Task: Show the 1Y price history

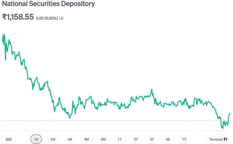Action: coord(120,139)
